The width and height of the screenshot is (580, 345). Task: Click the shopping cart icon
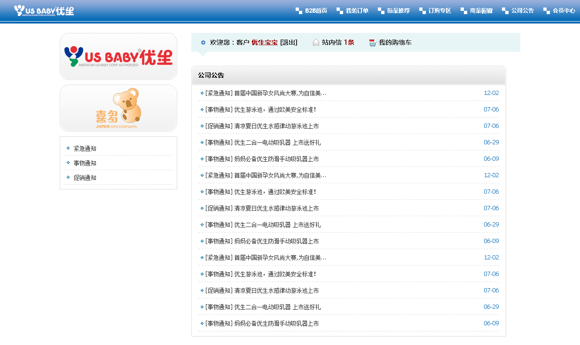click(373, 43)
